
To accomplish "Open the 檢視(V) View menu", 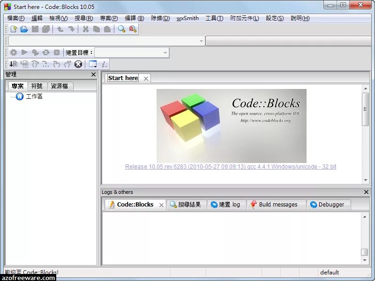I will click(x=58, y=18).
